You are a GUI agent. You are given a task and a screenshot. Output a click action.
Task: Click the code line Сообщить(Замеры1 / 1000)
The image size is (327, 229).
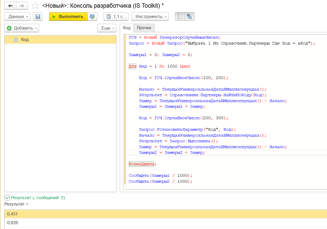160,176
